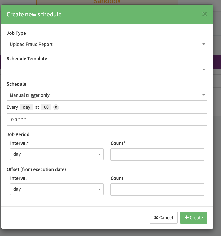Viewport: 221px width, 236px height.
Task: Click the Job Period Interval 'day' box
Action: pyautogui.click(x=53, y=154)
